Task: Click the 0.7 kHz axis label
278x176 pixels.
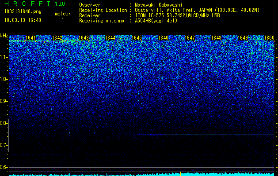Action: pyautogui.click(x=4, y=145)
